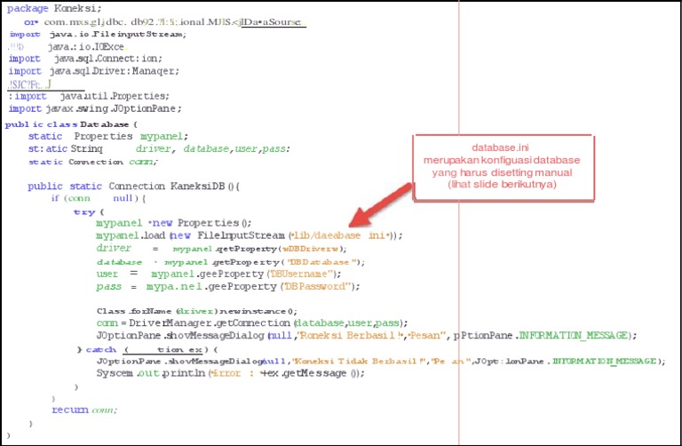Viewport: 682px width, 446px height.
Task: Select the java.io.FileInputStream import line
Action: 98,34
